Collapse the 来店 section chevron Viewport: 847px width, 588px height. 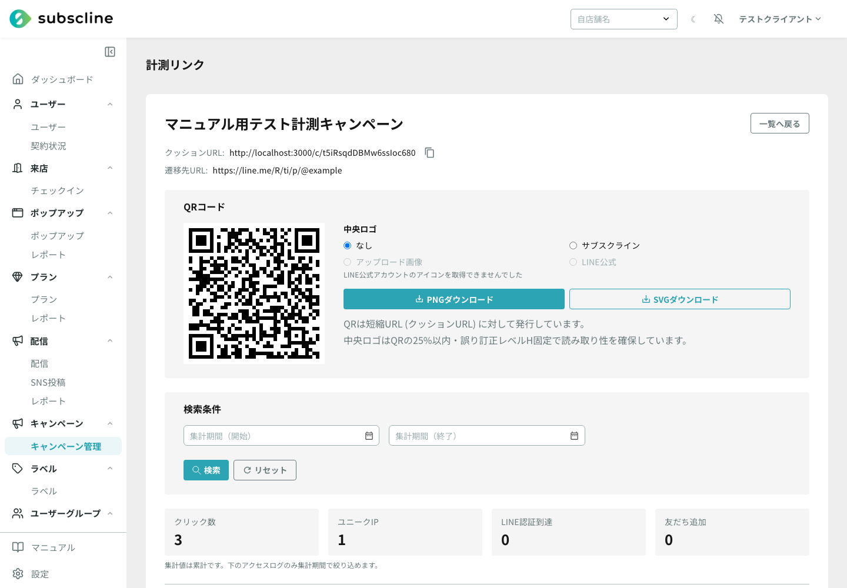(x=110, y=168)
